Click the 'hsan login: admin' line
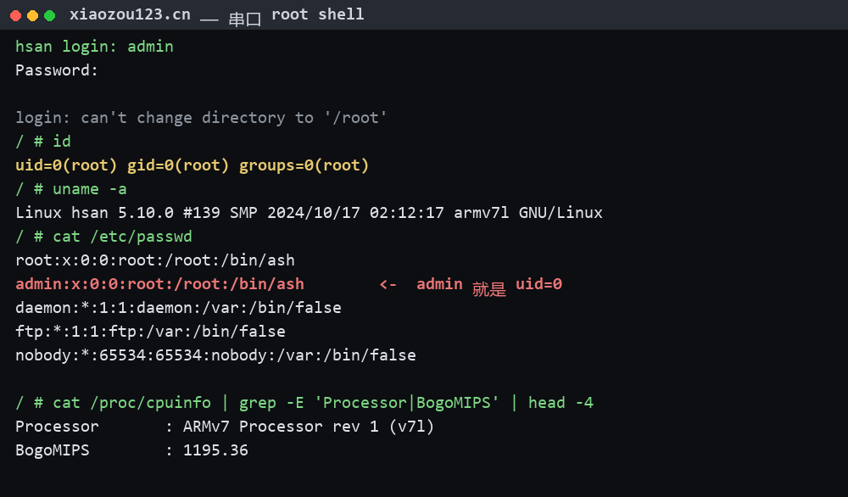Screen dimensions: 848x497 coord(95,47)
